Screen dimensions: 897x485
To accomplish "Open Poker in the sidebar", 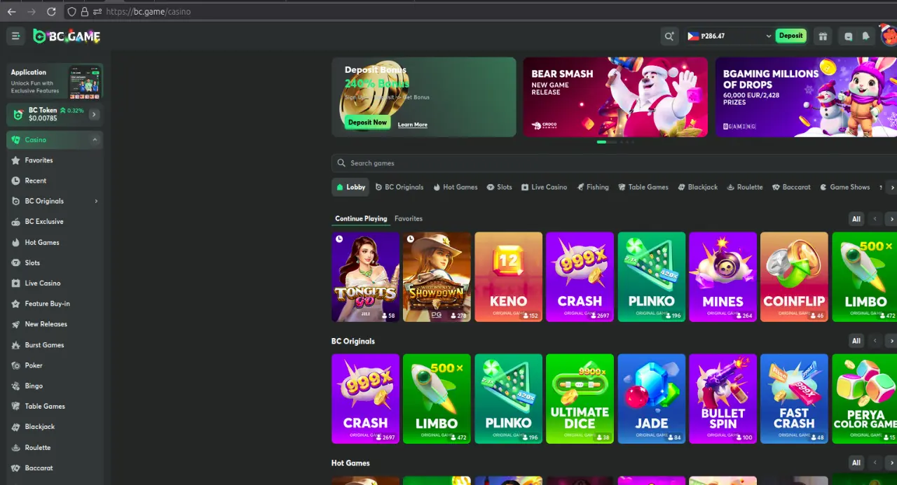I will pos(55,365).
